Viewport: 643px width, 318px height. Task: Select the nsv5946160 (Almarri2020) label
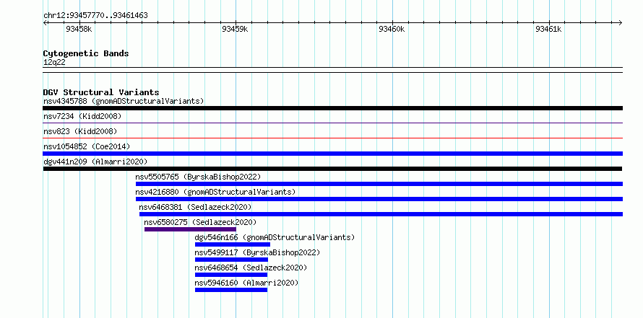coord(246,283)
